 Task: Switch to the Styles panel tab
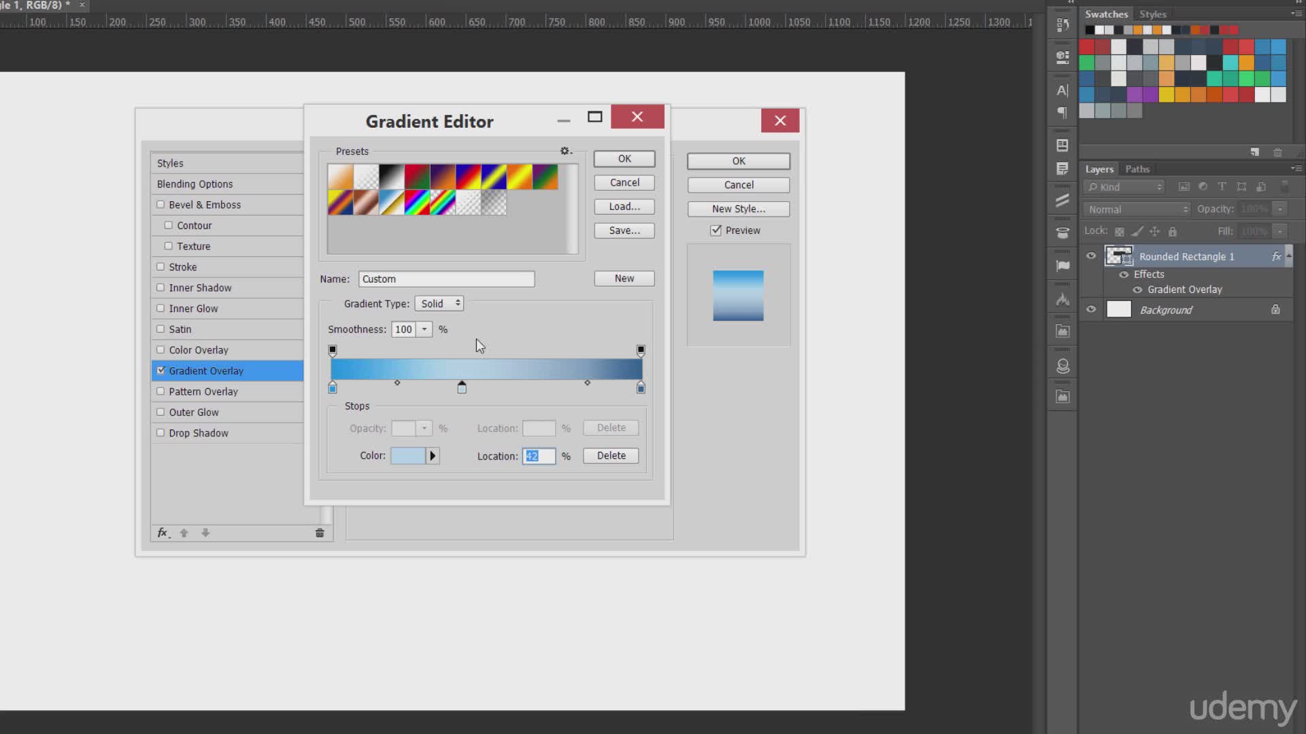pyautogui.click(x=1152, y=14)
